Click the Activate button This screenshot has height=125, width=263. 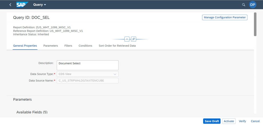pyautogui.click(x=229, y=121)
